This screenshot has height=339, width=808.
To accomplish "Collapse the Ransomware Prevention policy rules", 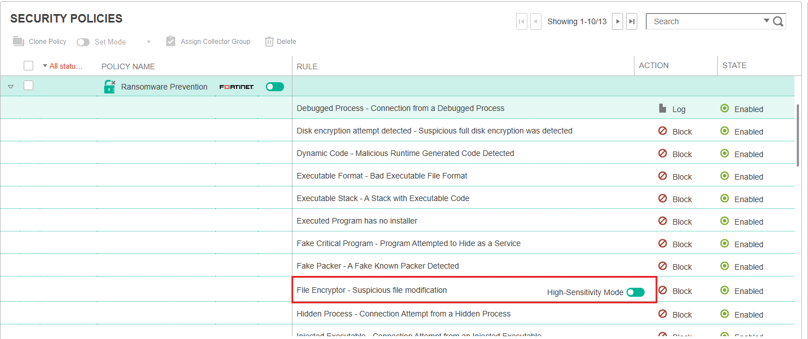I will click(x=11, y=87).
